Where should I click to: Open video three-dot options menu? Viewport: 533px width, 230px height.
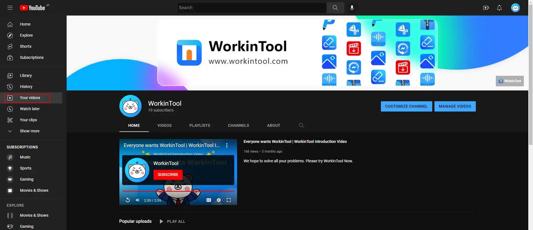click(x=227, y=145)
